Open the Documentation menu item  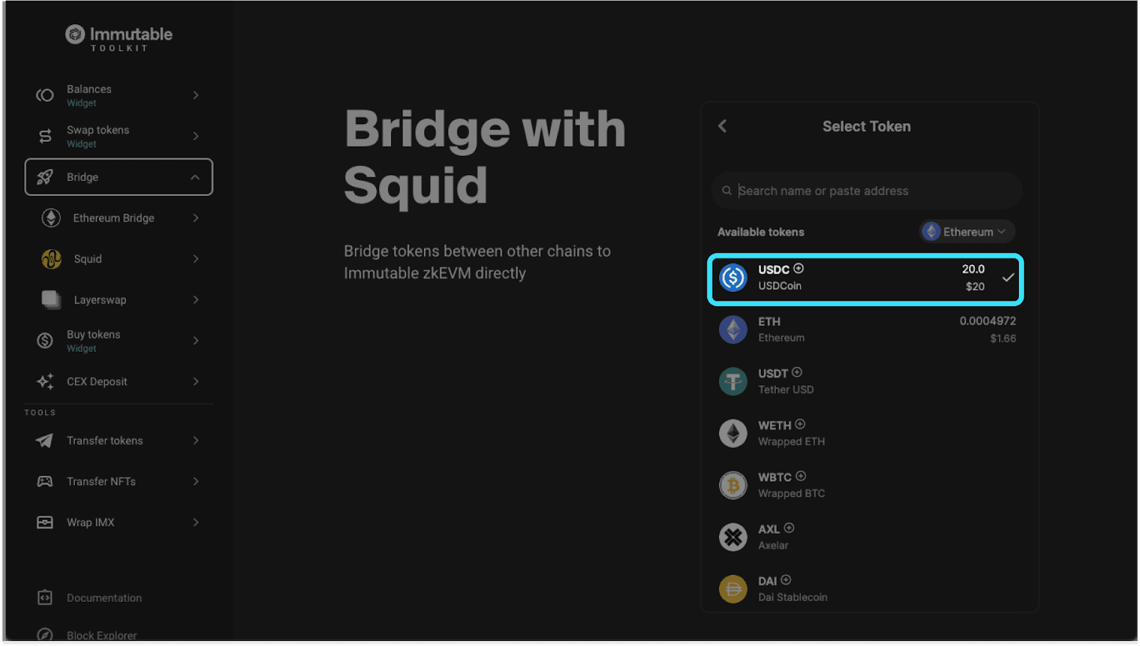[x=105, y=598]
